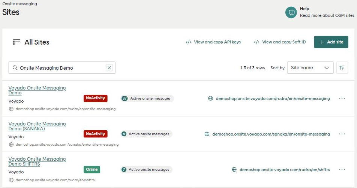
Task: Click the All Sites list icon
Action: 16,42
